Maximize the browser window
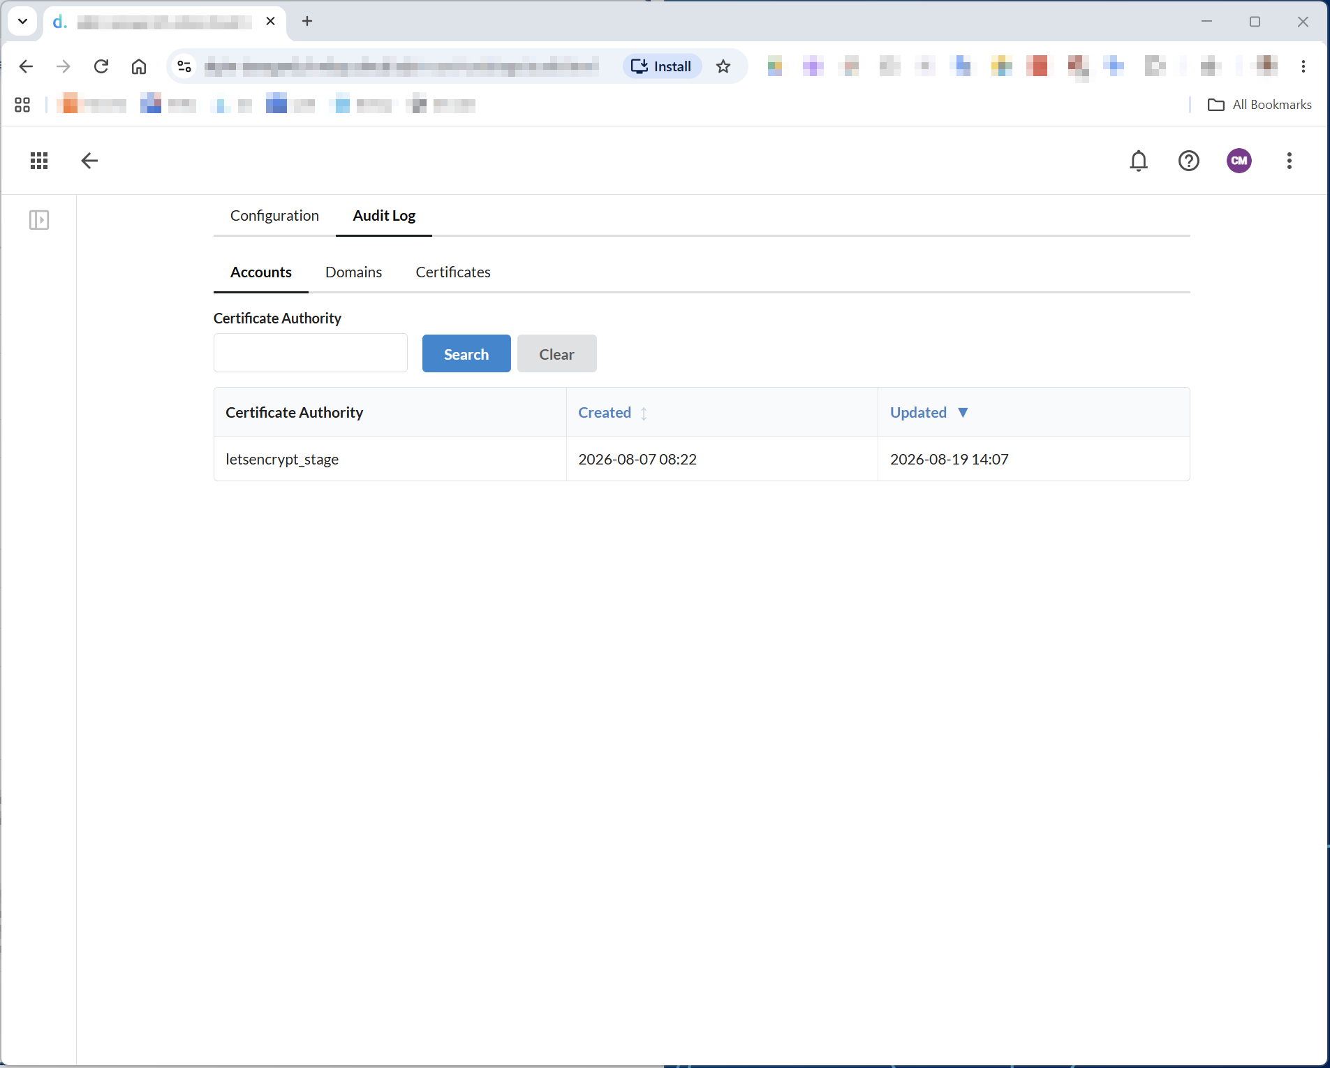 1255,21
